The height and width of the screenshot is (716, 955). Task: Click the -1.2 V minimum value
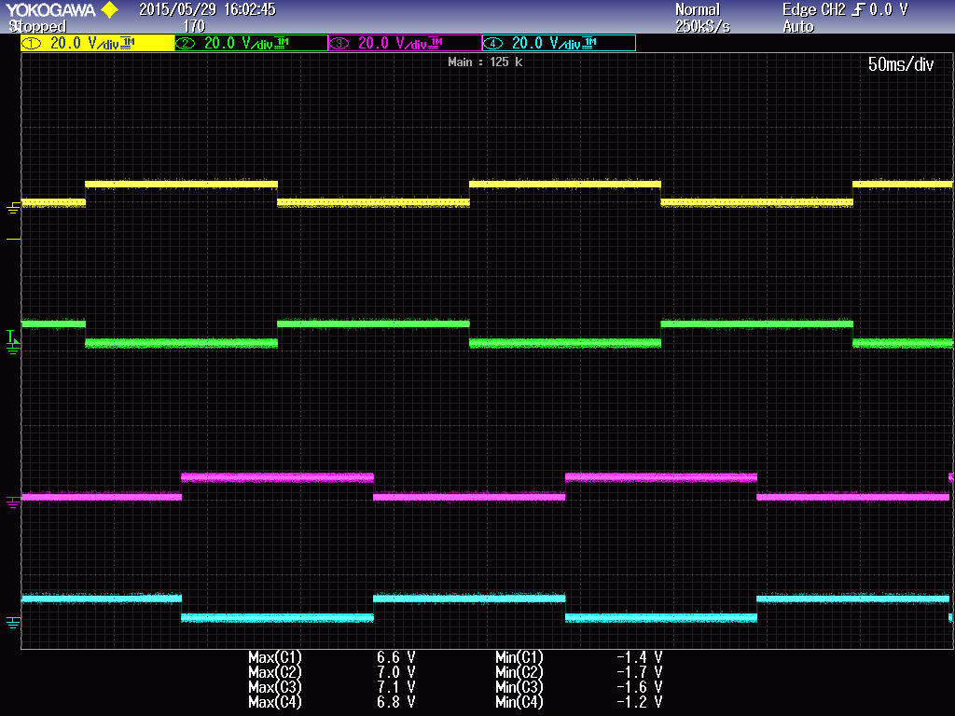pyautogui.click(x=639, y=702)
